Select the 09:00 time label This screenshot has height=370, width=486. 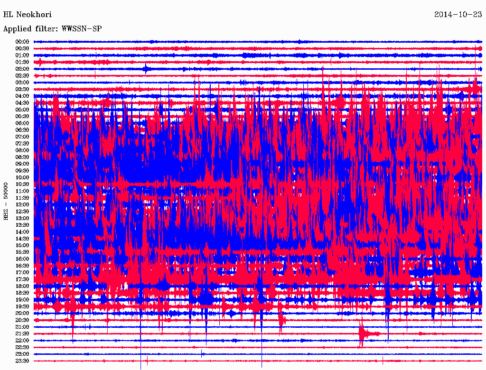[22, 164]
